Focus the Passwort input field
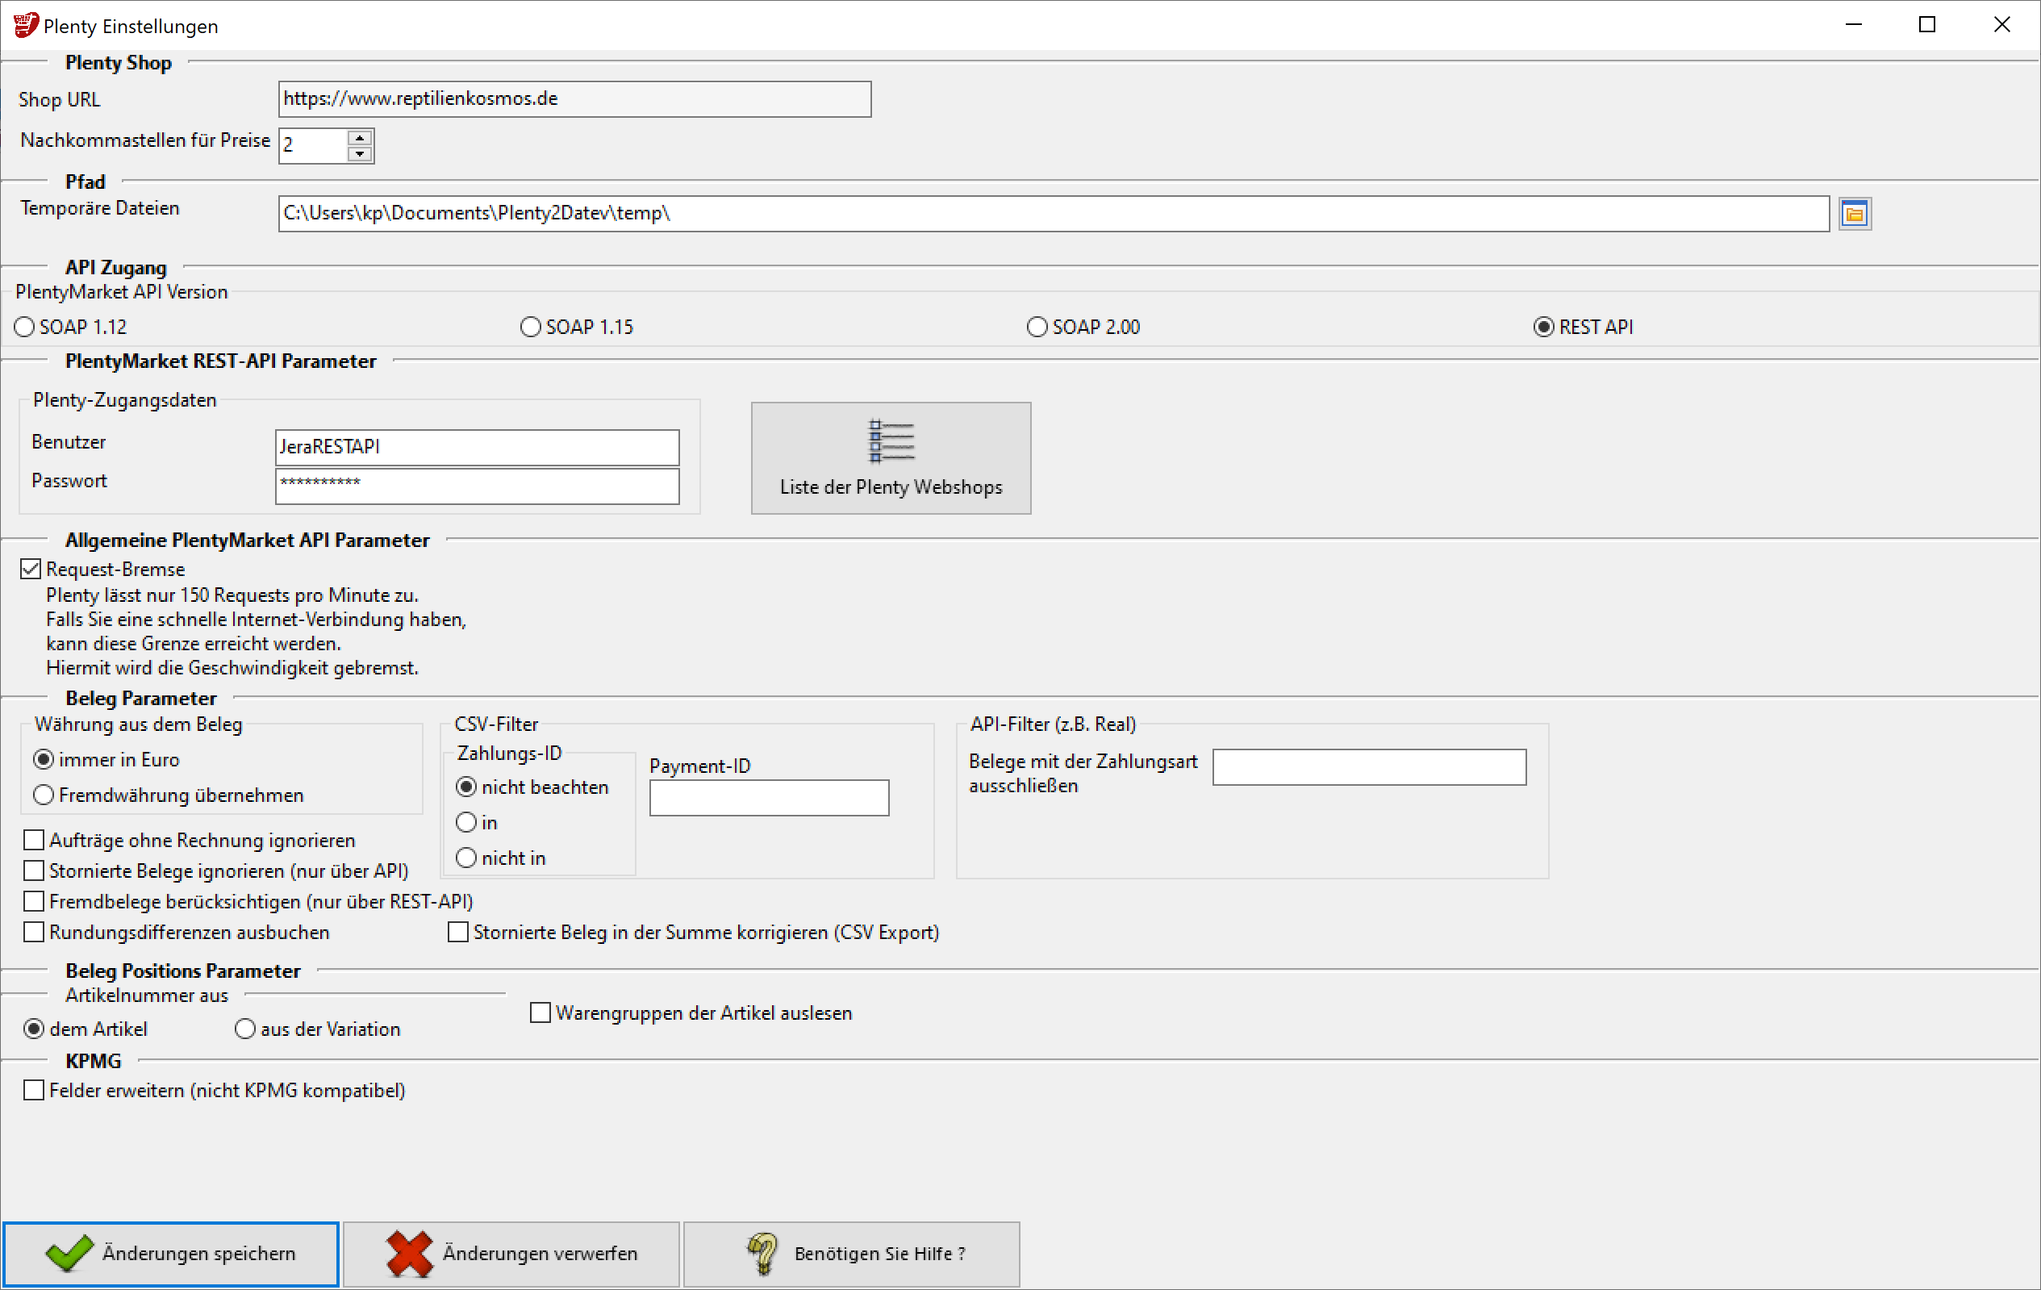 click(x=476, y=486)
